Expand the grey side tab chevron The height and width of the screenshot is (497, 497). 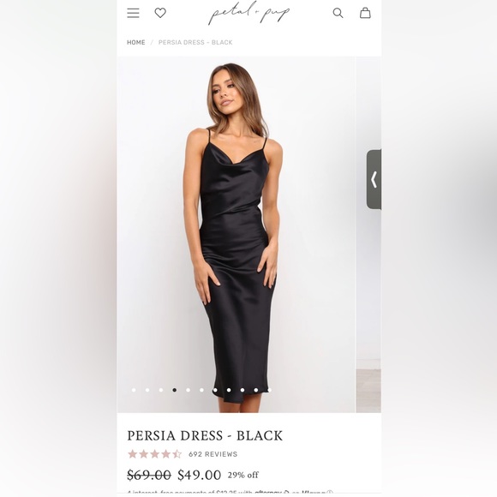point(374,179)
